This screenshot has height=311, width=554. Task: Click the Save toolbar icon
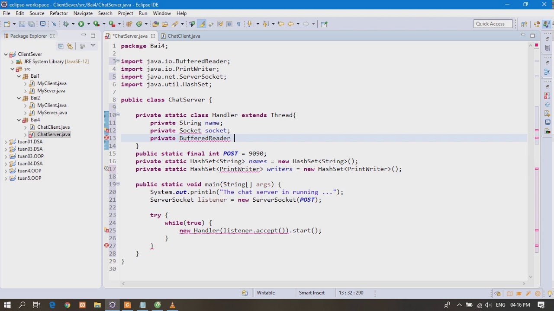click(22, 24)
